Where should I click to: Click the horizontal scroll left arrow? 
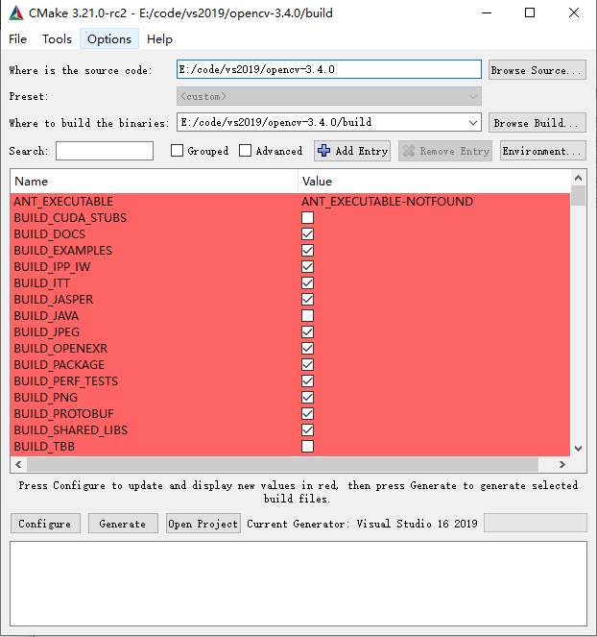(x=18, y=464)
